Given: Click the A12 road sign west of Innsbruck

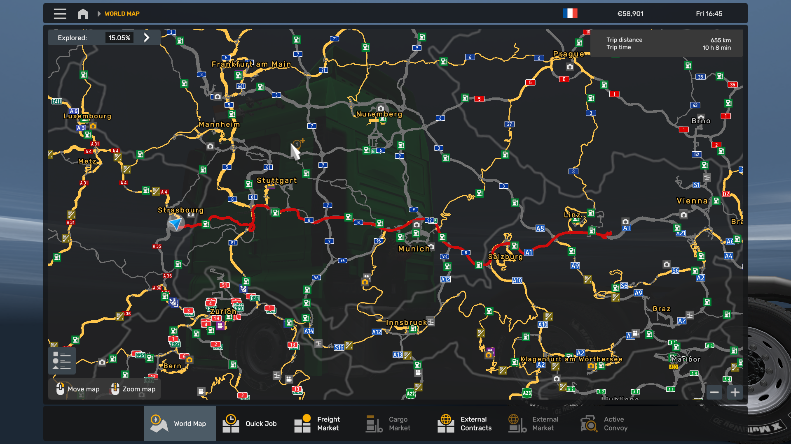Looking at the screenshot, I should (x=377, y=332).
